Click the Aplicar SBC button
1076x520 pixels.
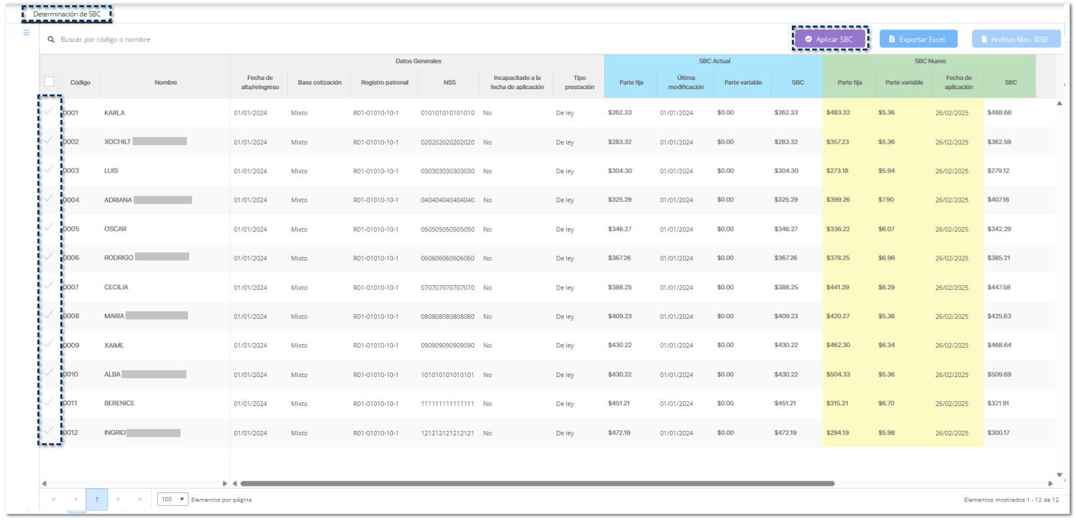pyautogui.click(x=830, y=39)
